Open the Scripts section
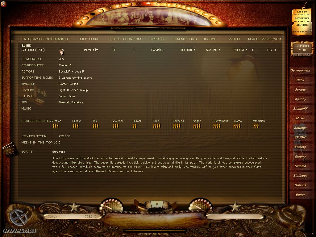Screen dimensions: 316x237 click(300, 89)
